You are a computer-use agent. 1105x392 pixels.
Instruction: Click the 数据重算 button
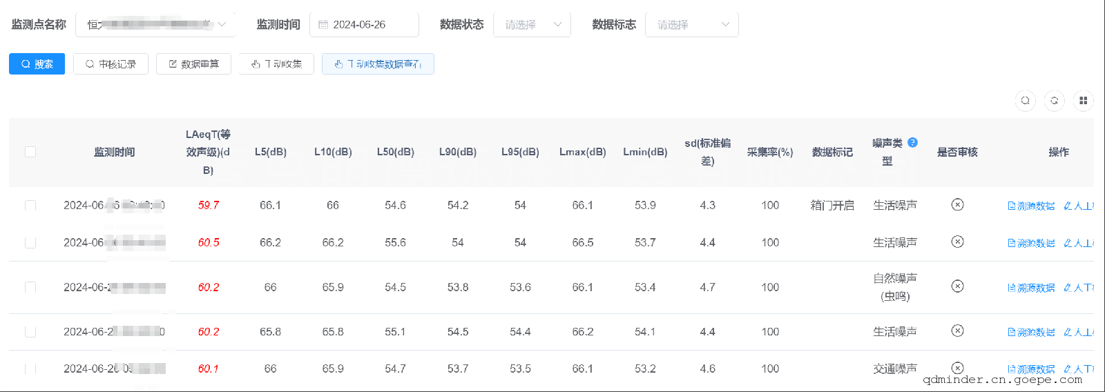(193, 64)
